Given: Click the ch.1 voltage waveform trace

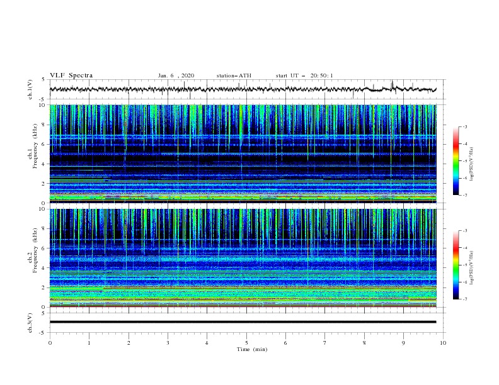Looking at the screenshot, I should 243,89.
